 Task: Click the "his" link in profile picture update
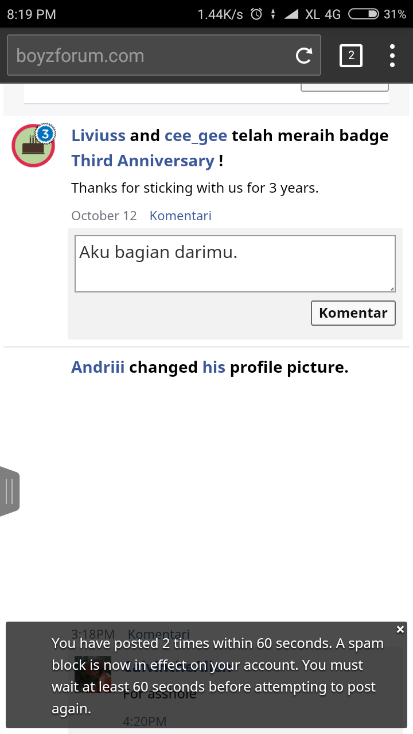click(x=213, y=367)
